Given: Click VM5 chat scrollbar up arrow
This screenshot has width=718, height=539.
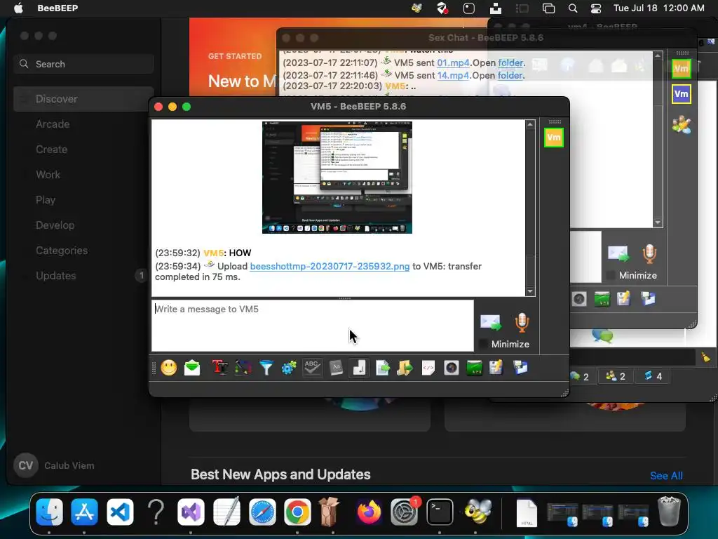Looking at the screenshot, I should pyautogui.click(x=530, y=124).
